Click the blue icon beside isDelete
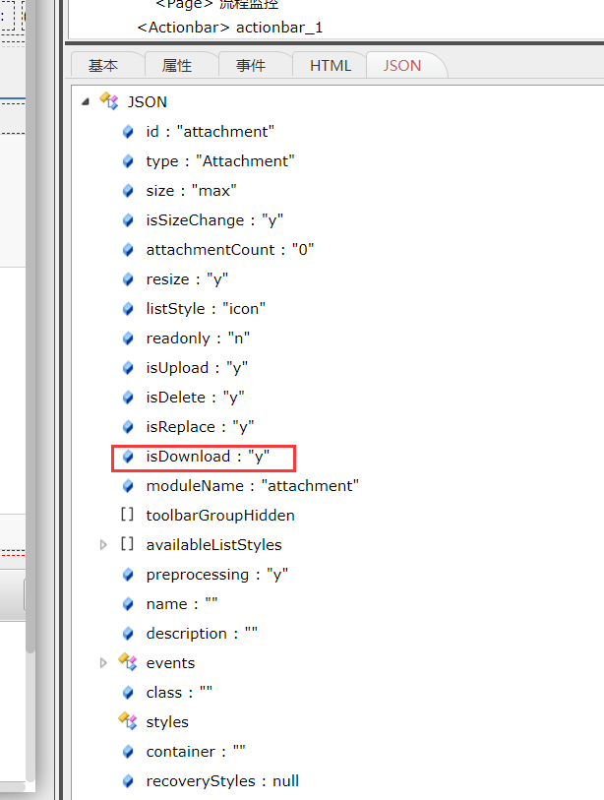This screenshot has height=800, width=604. point(128,398)
